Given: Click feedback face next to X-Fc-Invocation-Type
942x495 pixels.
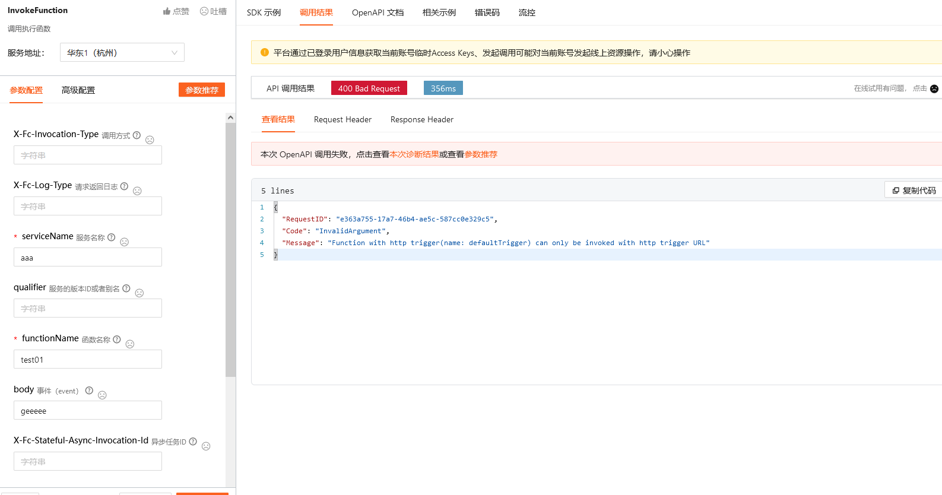Looking at the screenshot, I should tap(150, 140).
